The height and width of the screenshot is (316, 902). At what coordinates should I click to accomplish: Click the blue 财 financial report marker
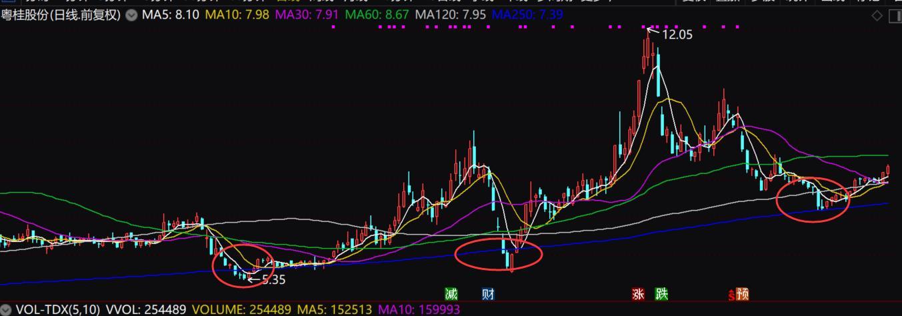(488, 294)
